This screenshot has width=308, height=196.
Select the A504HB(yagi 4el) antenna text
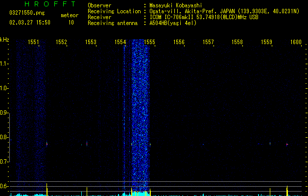point(173,23)
